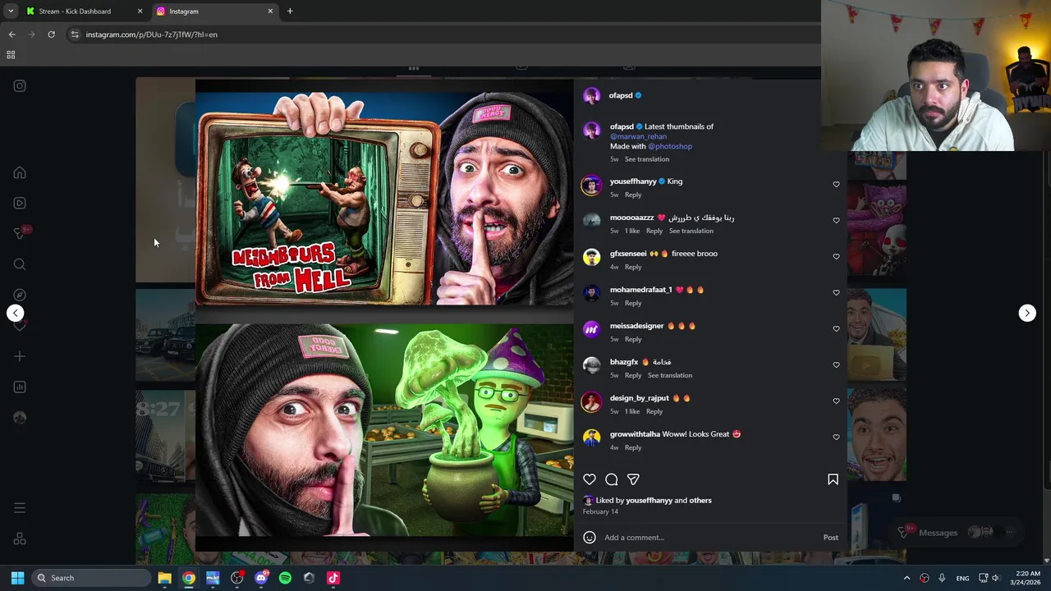Click Add a comment field
The image size is (1051, 591).
711,538
